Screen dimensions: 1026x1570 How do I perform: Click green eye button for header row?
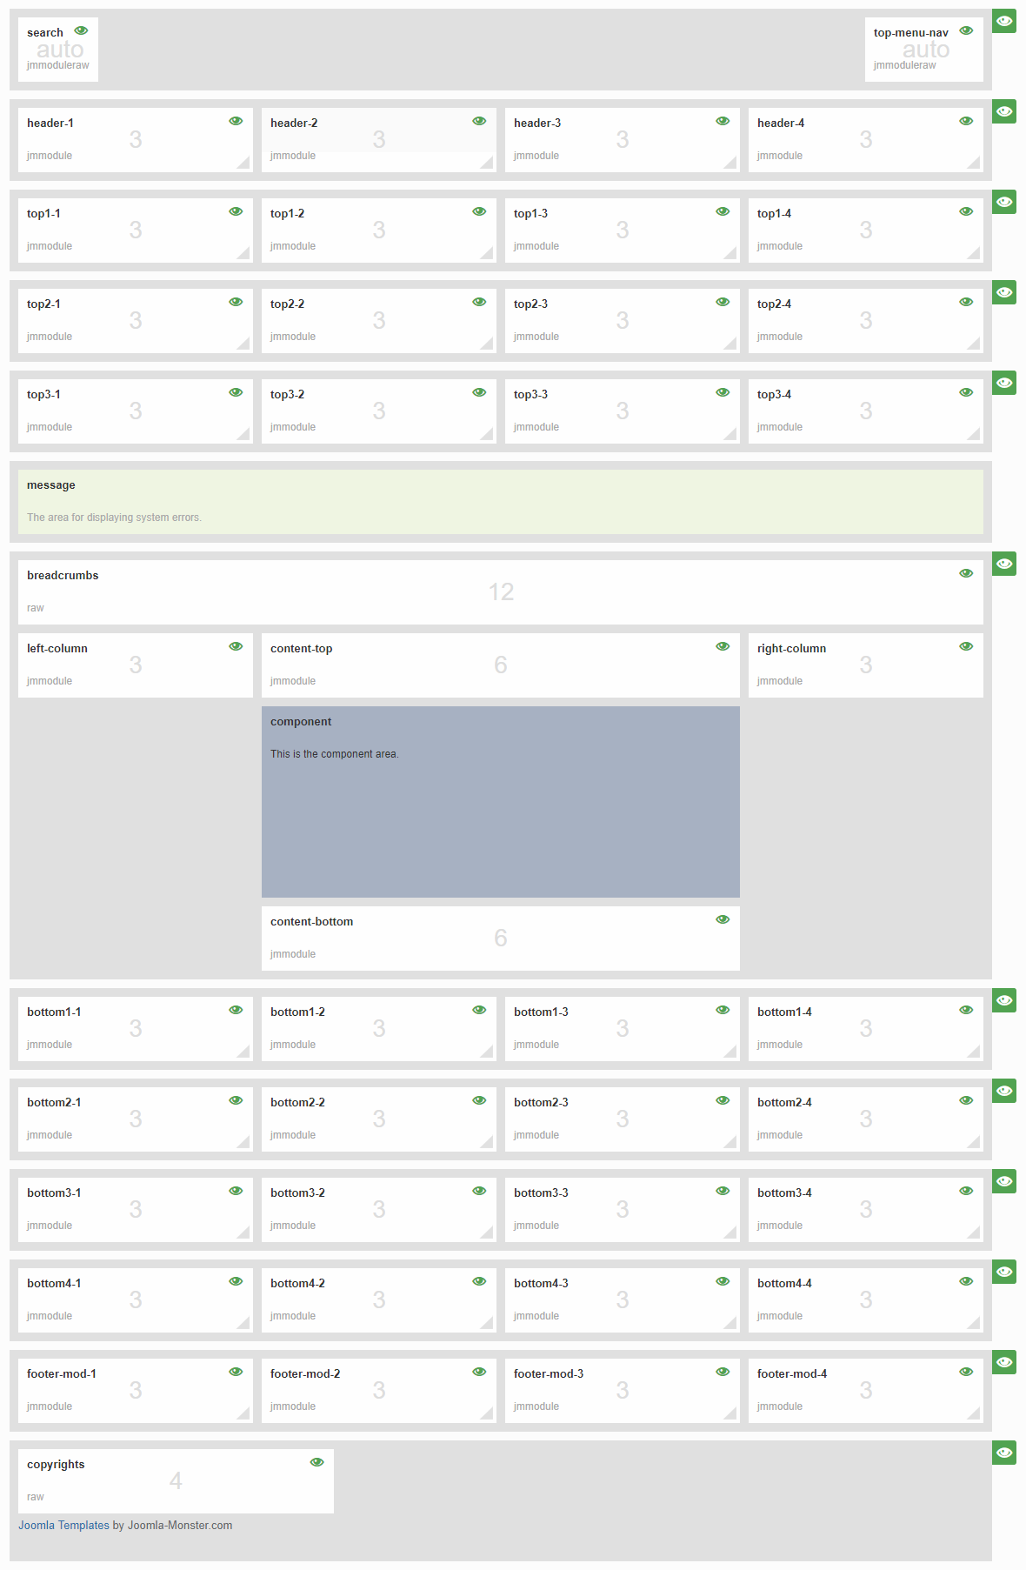1004,111
